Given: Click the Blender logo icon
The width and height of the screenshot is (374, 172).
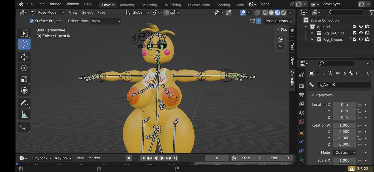Looking at the screenshot, I should click(x=21, y=4).
